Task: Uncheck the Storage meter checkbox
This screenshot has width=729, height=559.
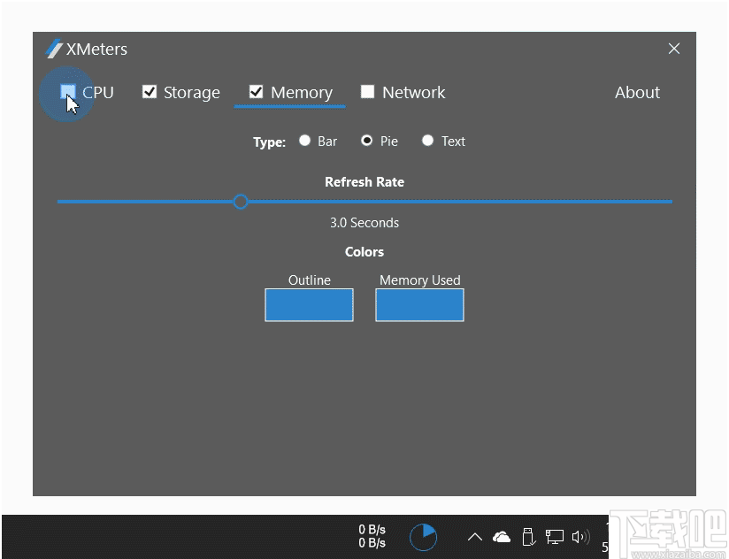Action: 150,91
